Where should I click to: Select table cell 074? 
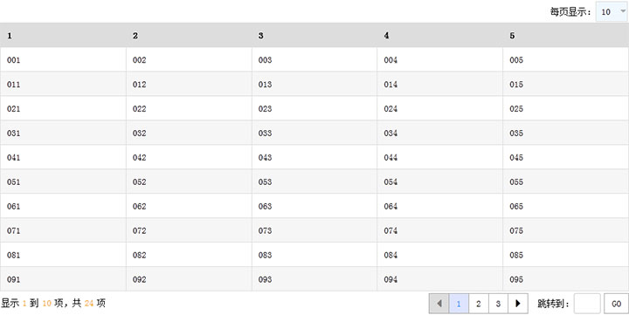[x=440, y=230]
